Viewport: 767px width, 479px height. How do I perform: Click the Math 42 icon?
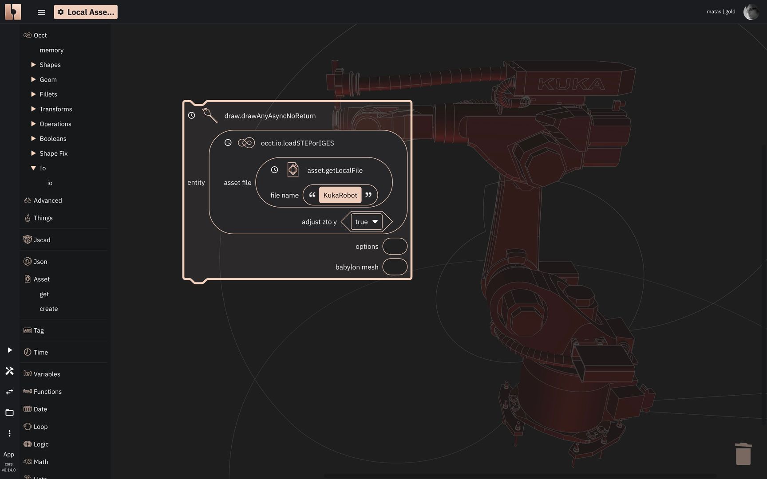28,462
